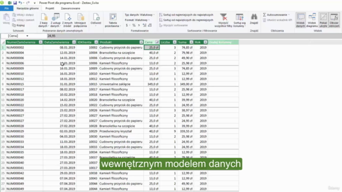
Task: Click Dodaj kolumnę header
Action: pyautogui.click(x=223, y=42)
